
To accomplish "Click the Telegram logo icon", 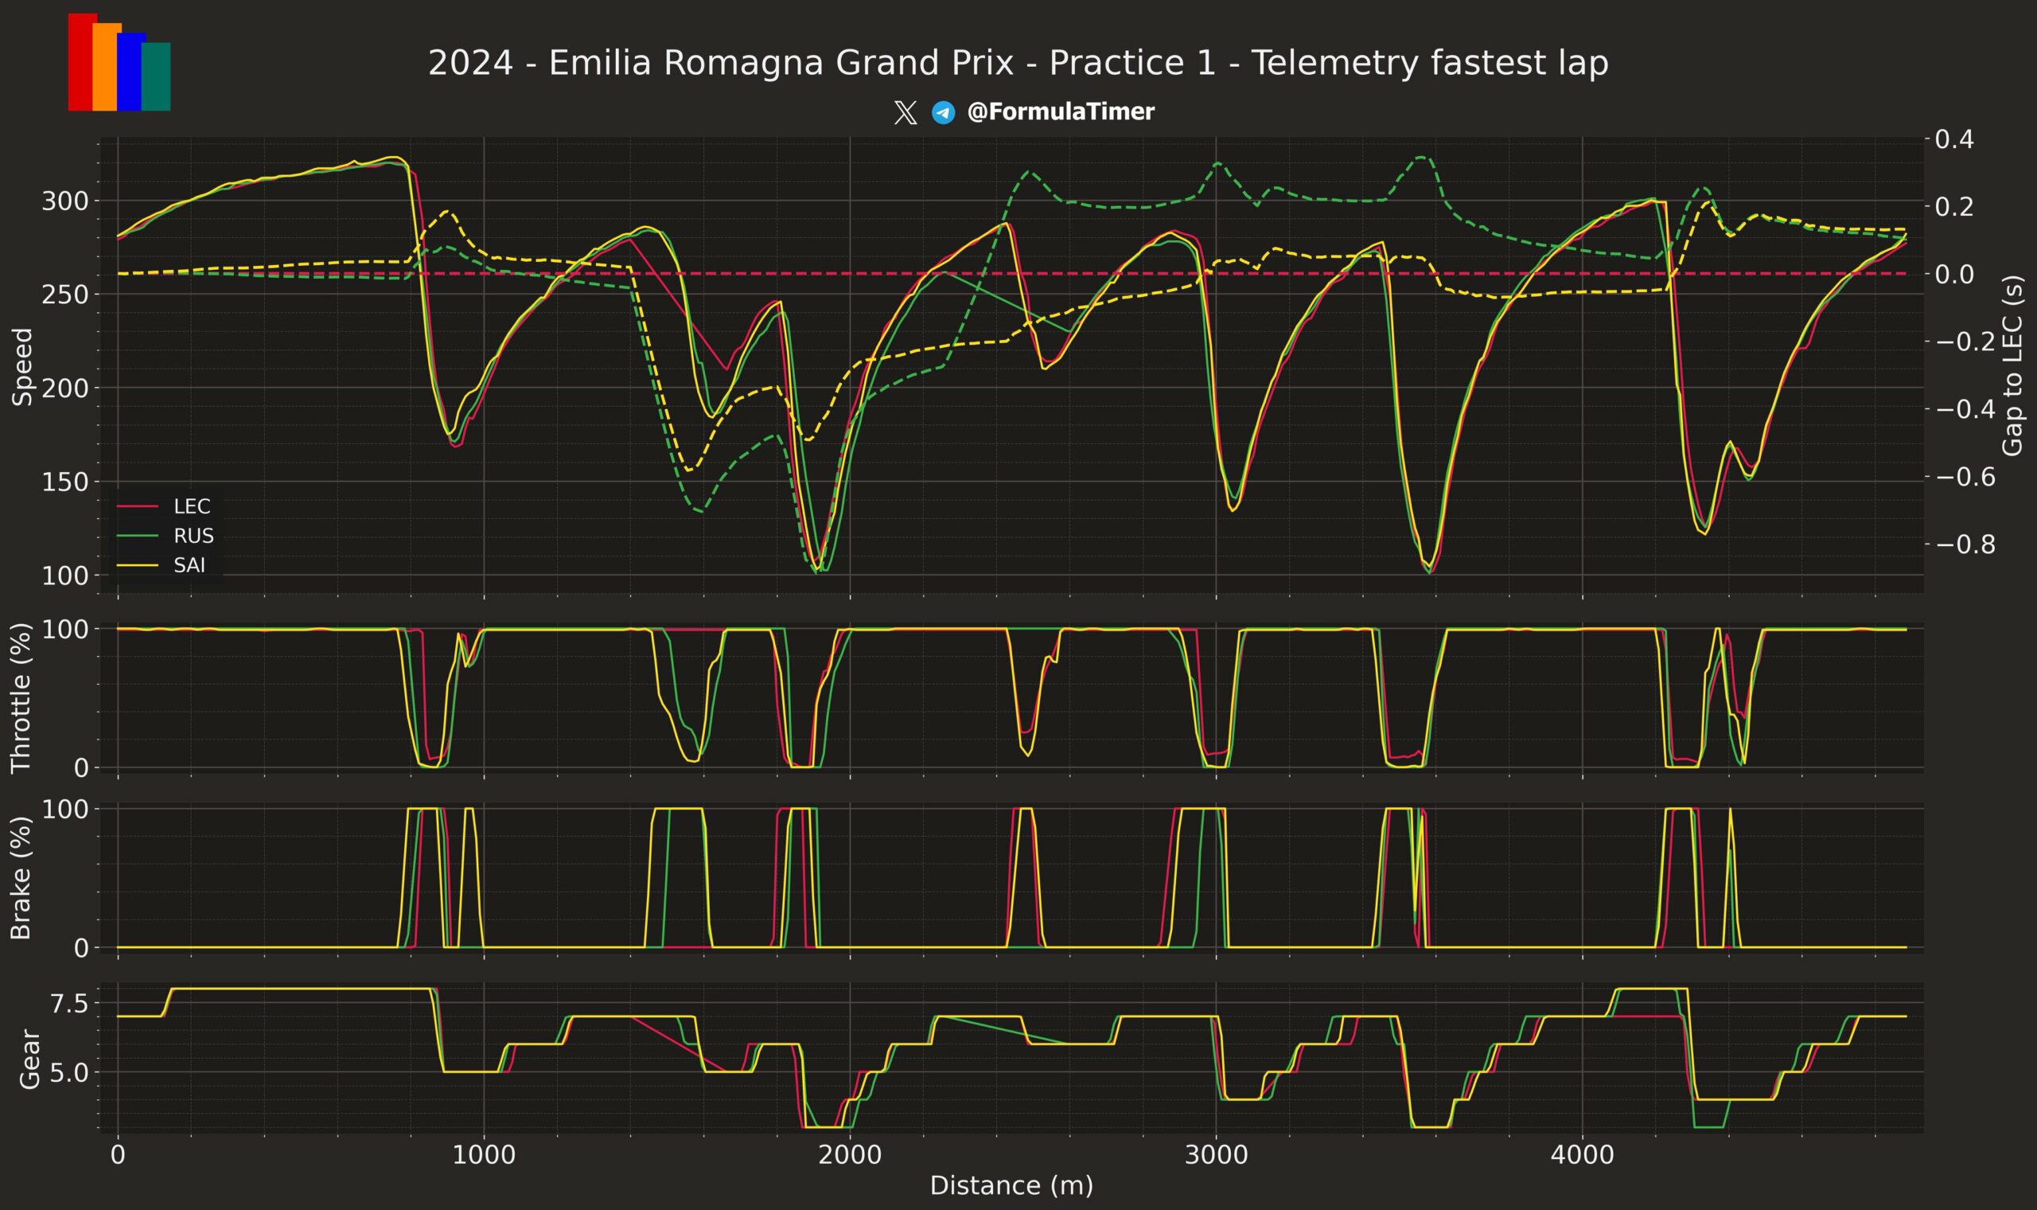I will click(943, 112).
